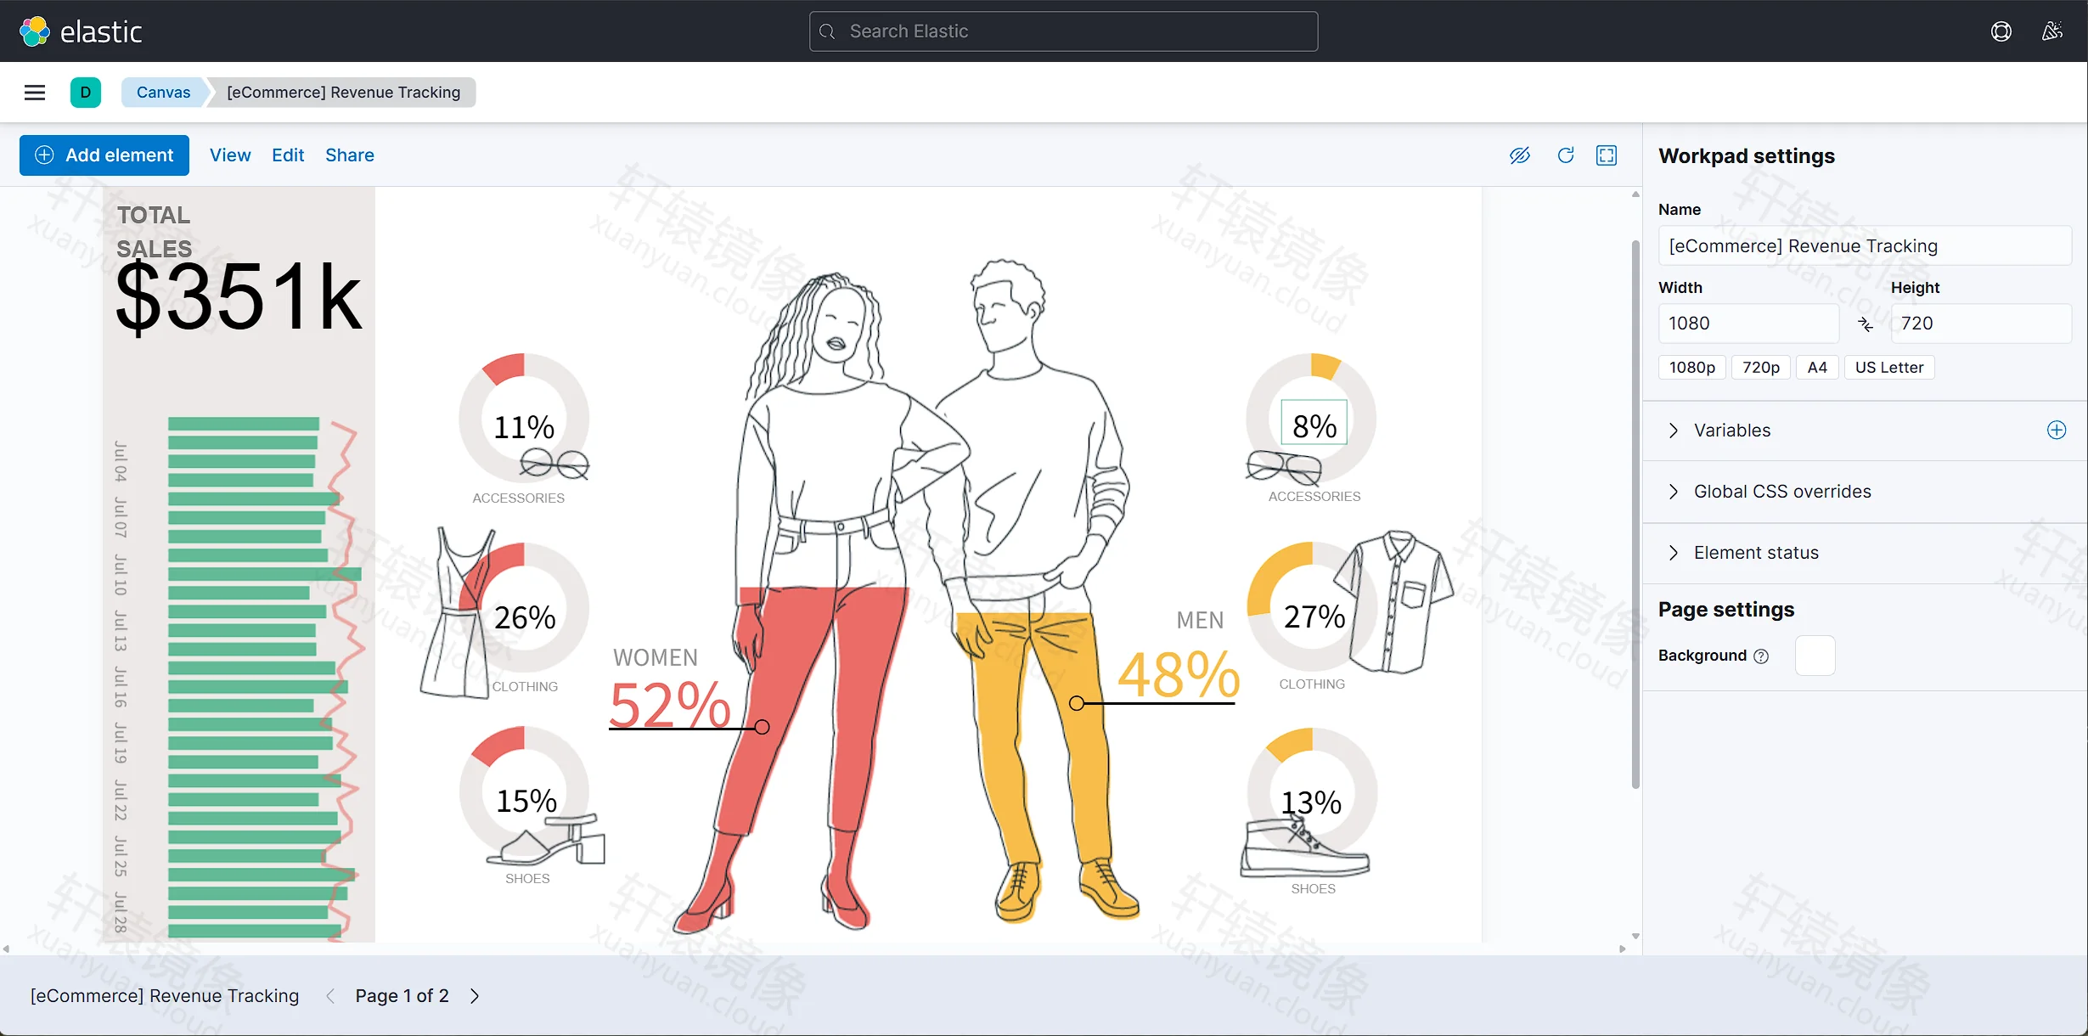Viewport: 2088px width, 1036px height.
Task: Click the Revenue Tracking breadcrumb
Action: (344, 93)
